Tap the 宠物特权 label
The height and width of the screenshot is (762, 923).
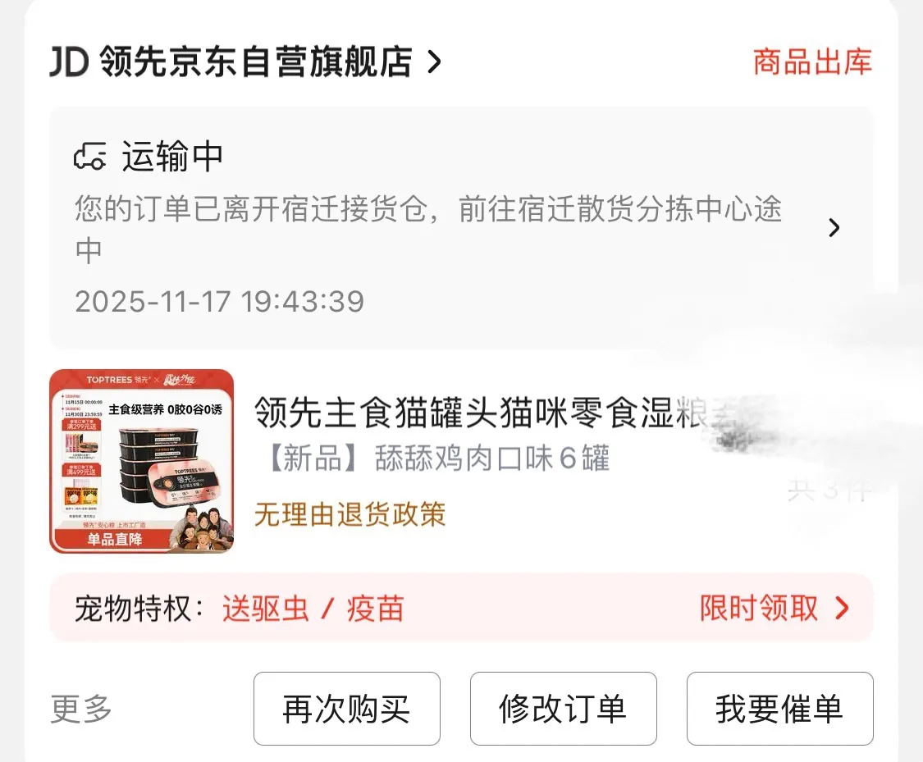coord(139,608)
